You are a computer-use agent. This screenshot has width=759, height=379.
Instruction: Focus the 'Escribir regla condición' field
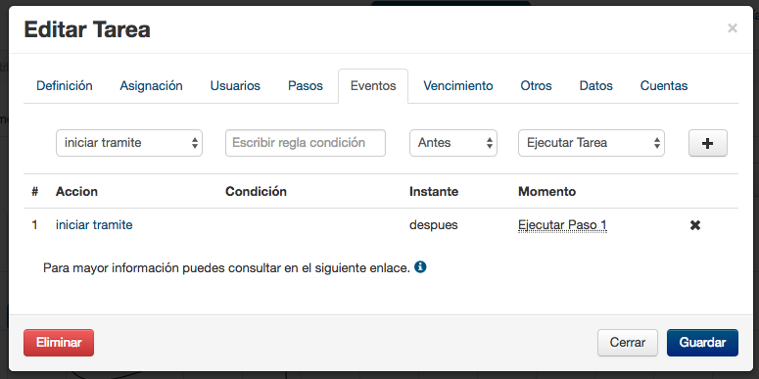click(x=306, y=143)
